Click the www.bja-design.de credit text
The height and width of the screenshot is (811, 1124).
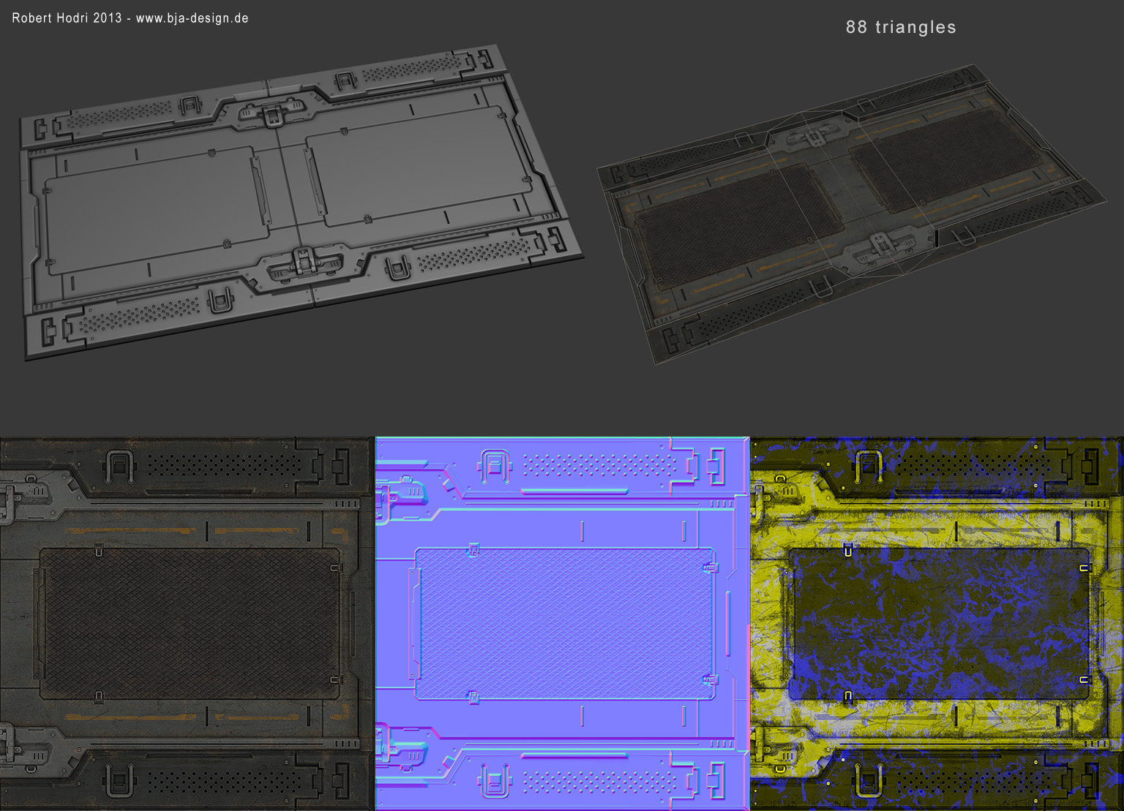(x=192, y=18)
